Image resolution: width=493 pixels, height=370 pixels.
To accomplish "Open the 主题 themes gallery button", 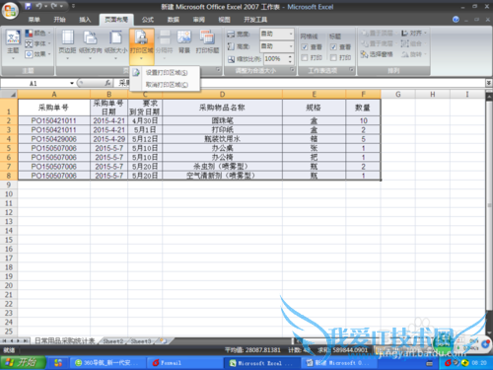I will click(x=13, y=44).
